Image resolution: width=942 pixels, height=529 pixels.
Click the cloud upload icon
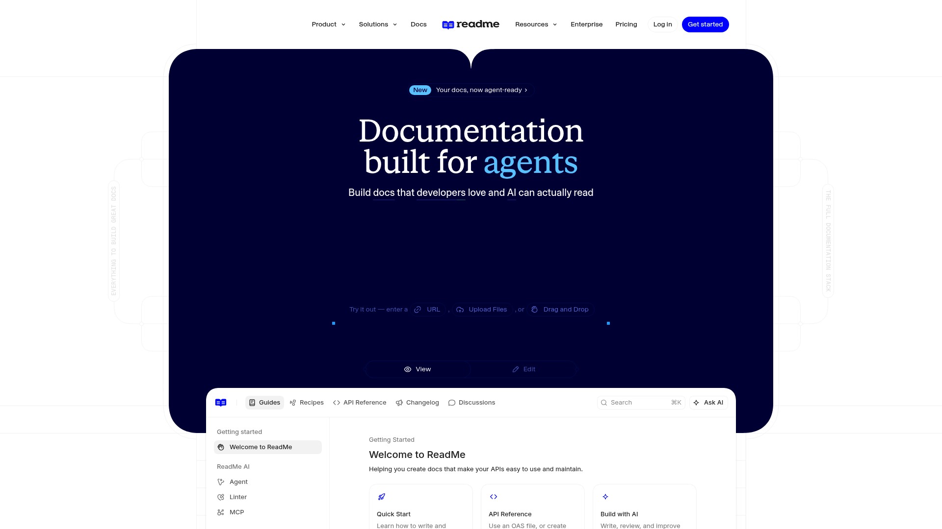coord(460,310)
